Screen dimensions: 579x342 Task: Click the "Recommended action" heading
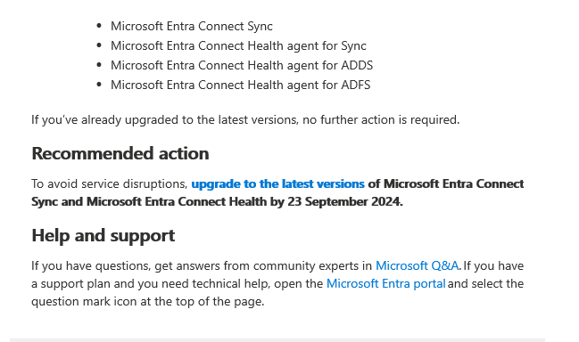click(120, 153)
